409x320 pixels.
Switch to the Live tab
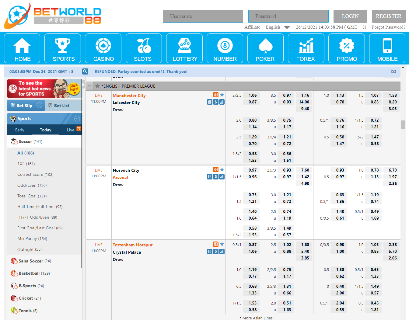coord(71,130)
